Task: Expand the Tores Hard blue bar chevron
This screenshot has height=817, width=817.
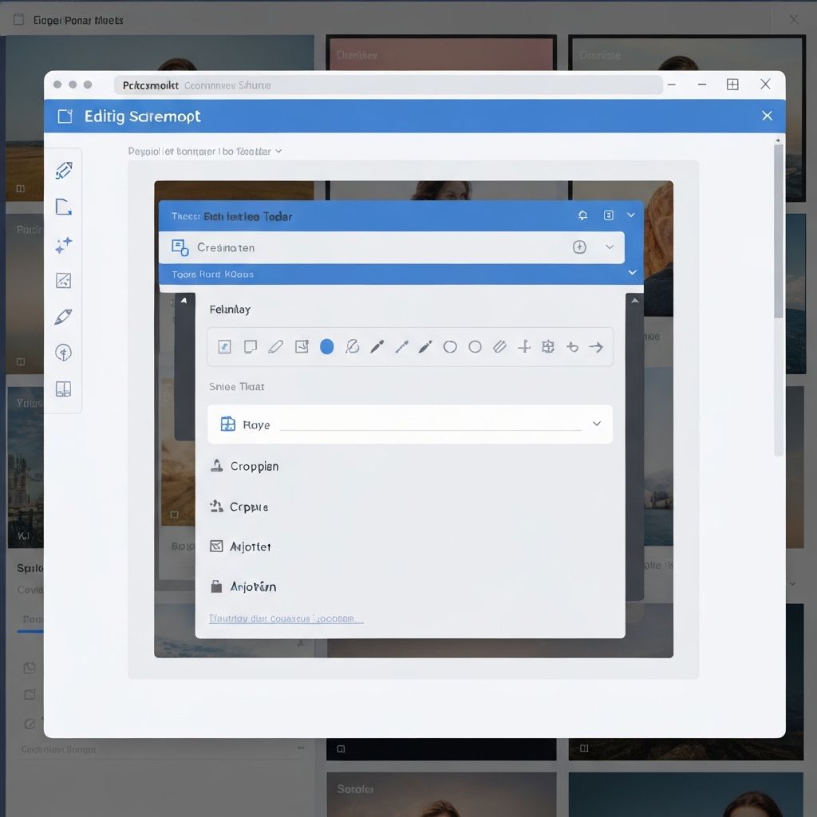Action: (632, 272)
